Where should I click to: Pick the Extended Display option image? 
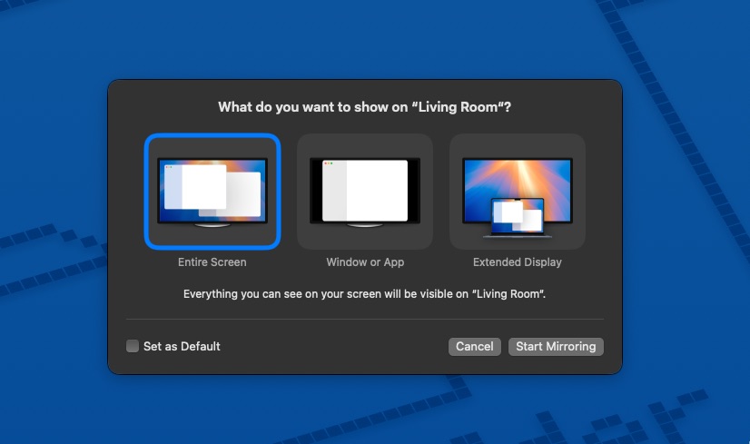[x=518, y=191]
